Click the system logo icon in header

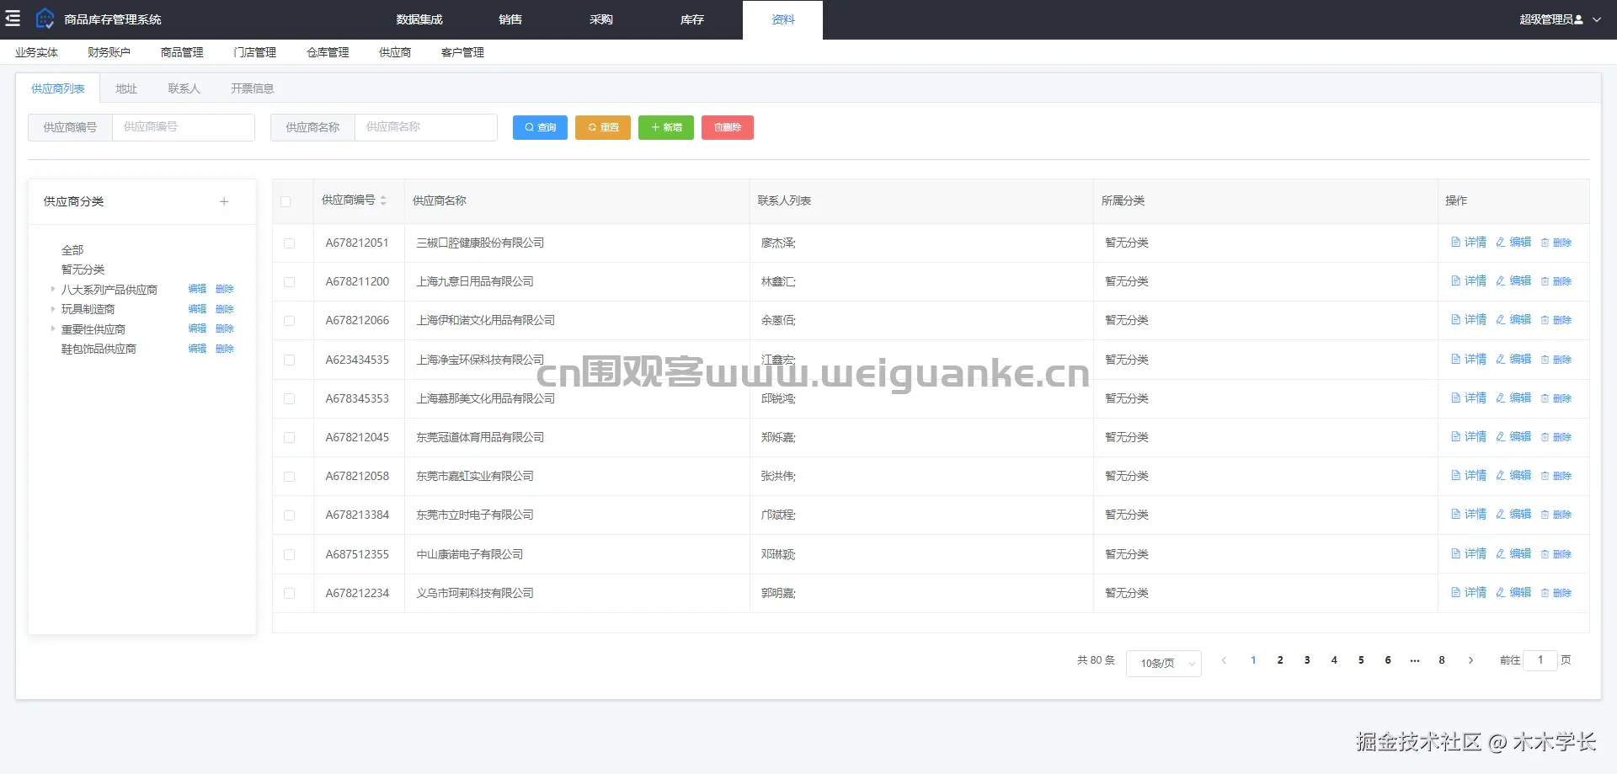pyautogui.click(x=45, y=19)
